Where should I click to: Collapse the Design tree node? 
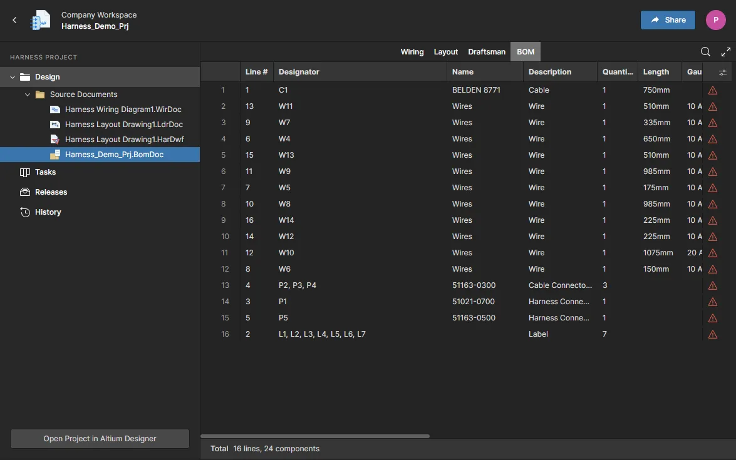pyautogui.click(x=13, y=77)
